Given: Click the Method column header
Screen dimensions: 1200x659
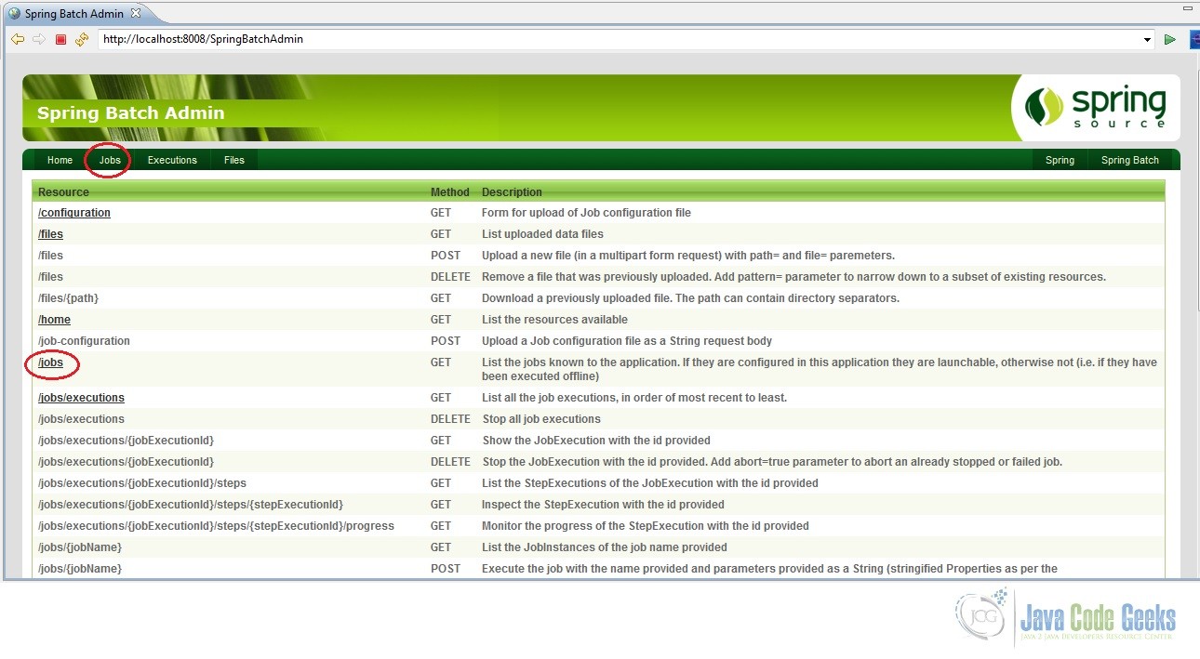Looking at the screenshot, I should pyautogui.click(x=450, y=192).
